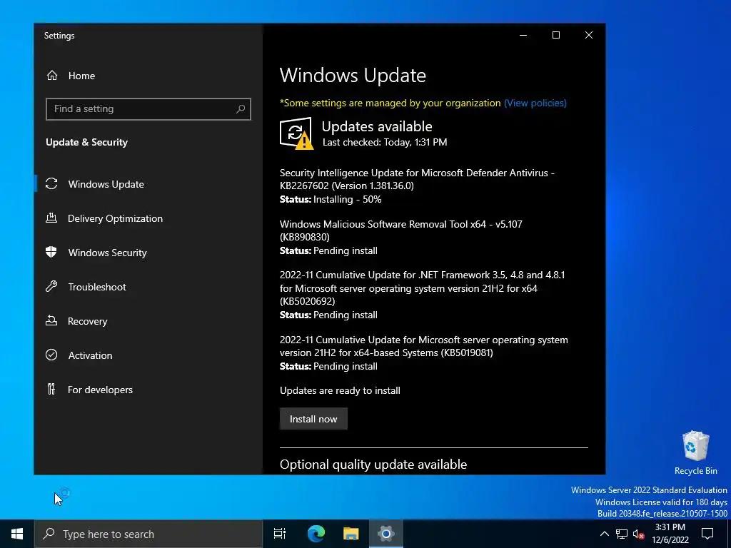731x548 pixels.
Task: Click the Settings gear taskbar icon
Action: (x=386, y=534)
